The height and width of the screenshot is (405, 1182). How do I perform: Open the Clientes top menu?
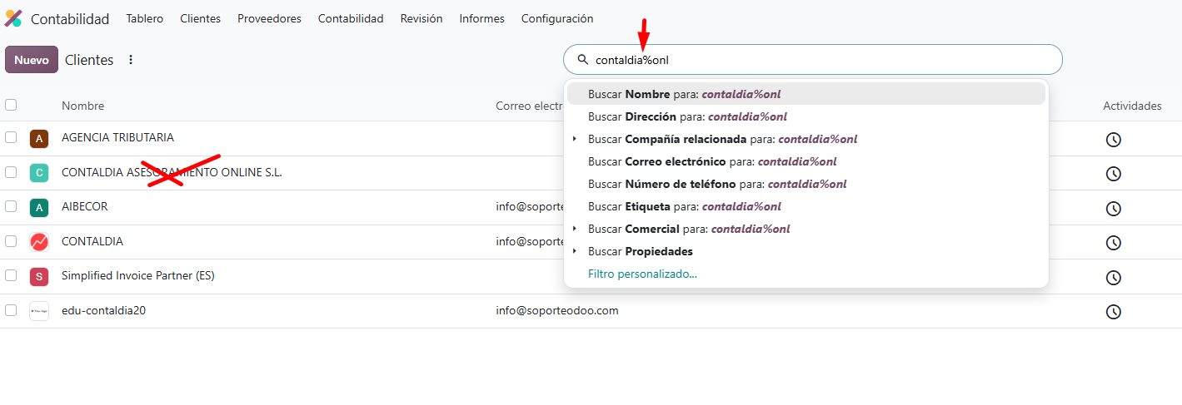(x=201, y=18)
